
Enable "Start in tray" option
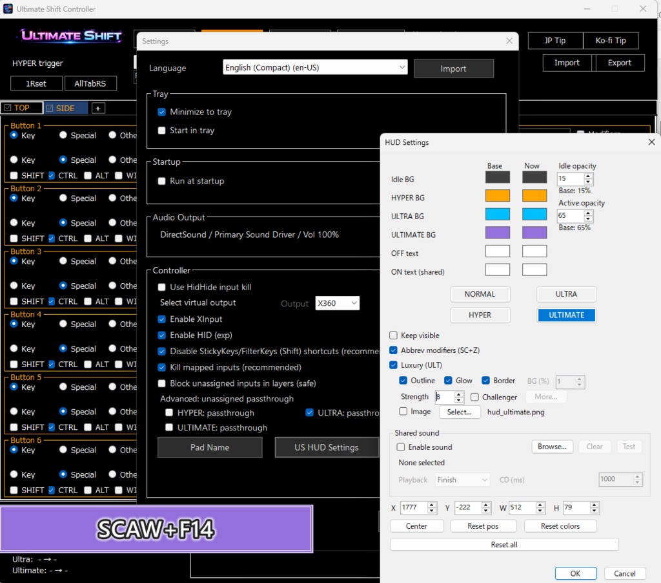(x=161, y=131)
